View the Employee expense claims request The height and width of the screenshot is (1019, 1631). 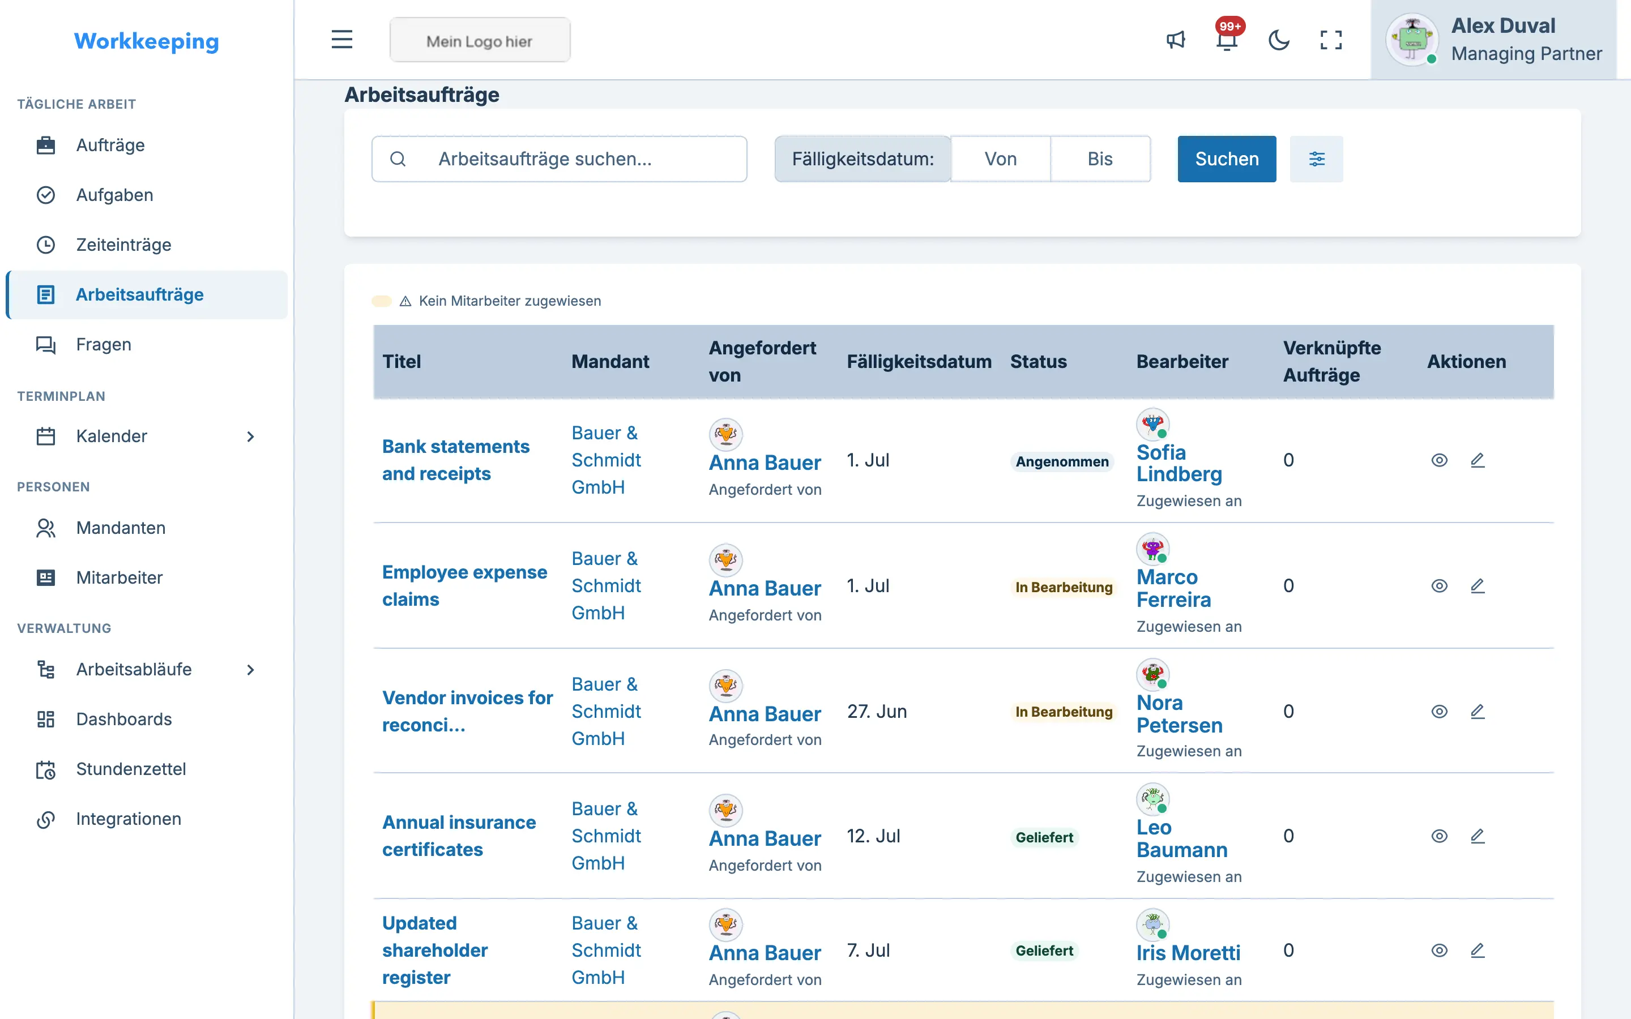tap(1439, 586)
